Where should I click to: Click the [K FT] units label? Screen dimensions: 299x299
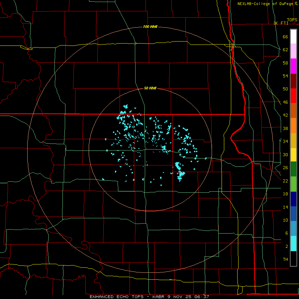click(x=281, y=23)
